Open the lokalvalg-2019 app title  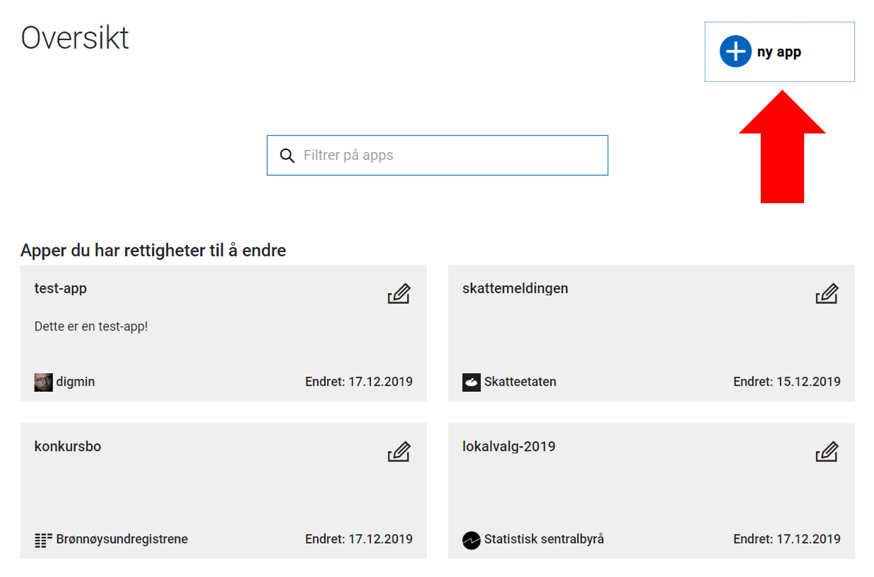click(x=509, y=446)
